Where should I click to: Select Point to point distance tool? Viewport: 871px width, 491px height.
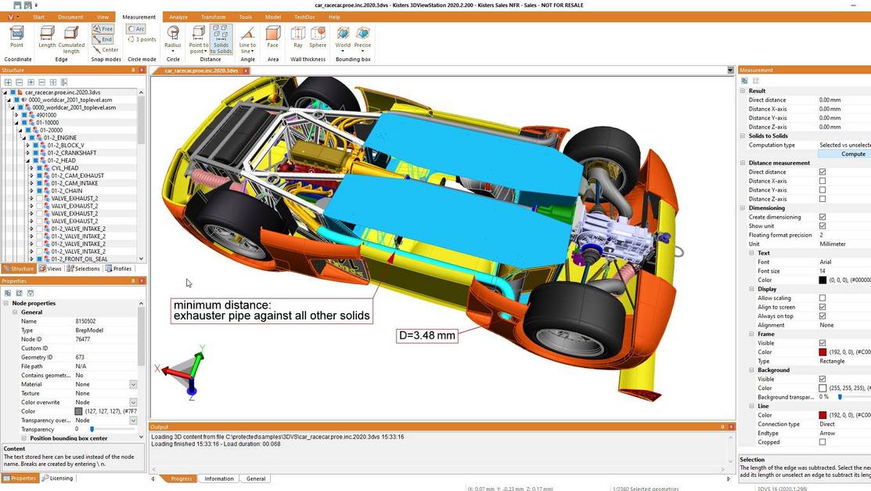pyautogui.click(x=198, y=39)
